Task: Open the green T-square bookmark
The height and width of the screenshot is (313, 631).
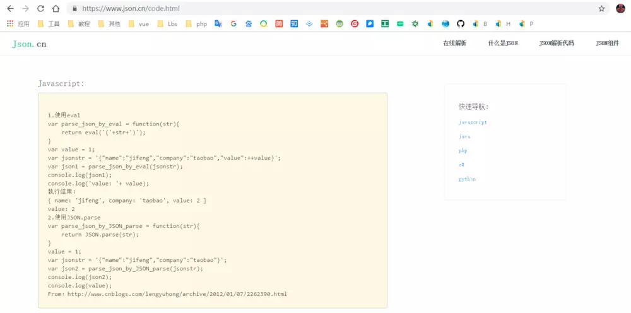Action: pos(385,24)
